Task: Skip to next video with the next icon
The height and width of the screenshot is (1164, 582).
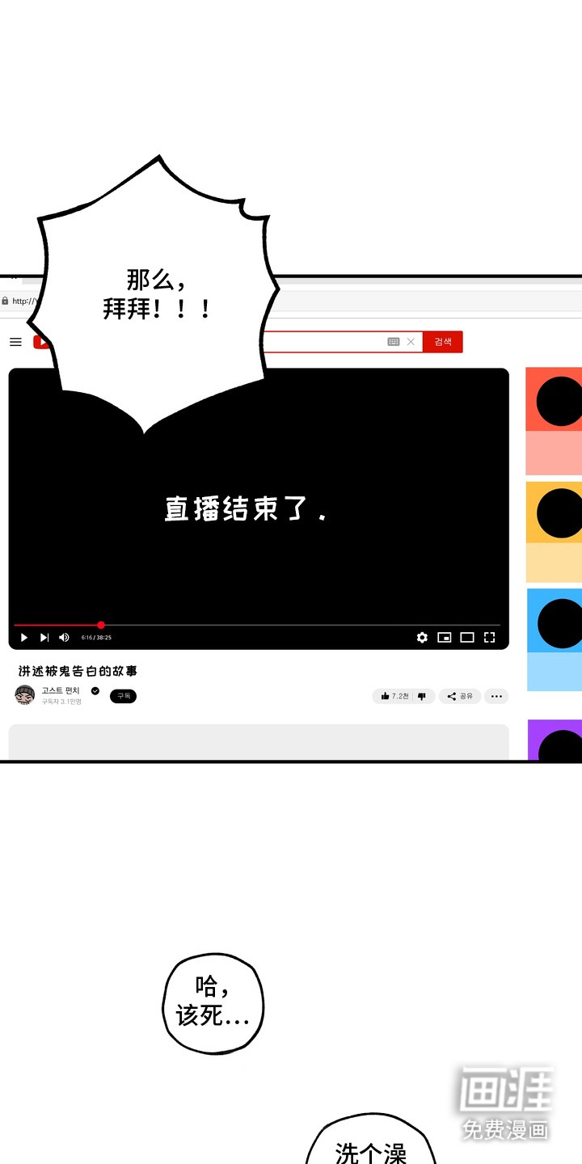Action: 44,638
